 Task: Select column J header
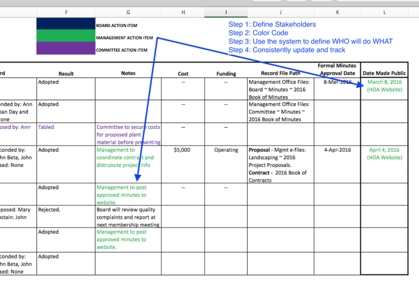(x=280, y=13)
